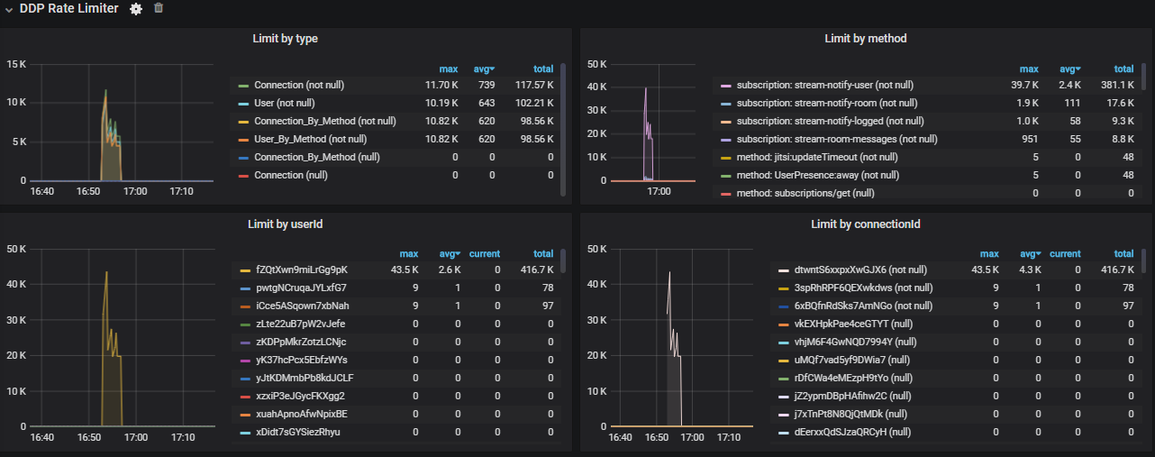This screenshot has height=457, width=1155.
Task: Sort Limit by userId by current column
Action: [x=485, y=254]
